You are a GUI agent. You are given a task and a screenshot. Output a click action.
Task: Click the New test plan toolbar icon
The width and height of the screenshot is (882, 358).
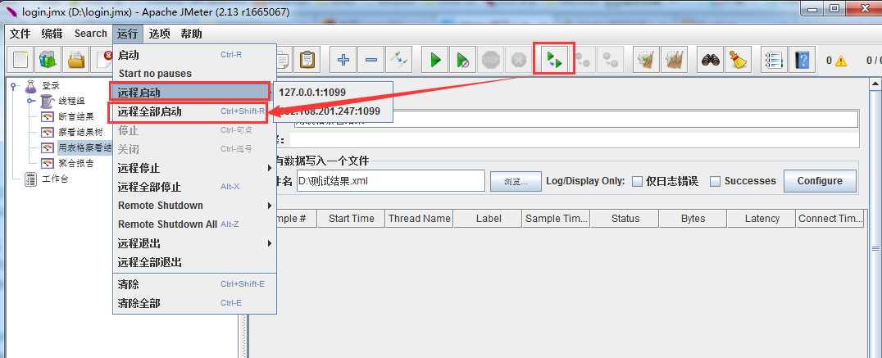20,59
